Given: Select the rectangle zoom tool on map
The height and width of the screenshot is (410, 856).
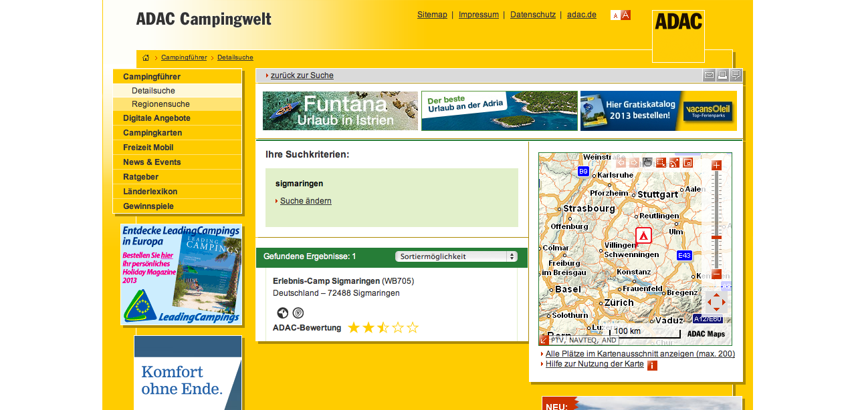Looking at the screenshot, I should tap(661, 162).
